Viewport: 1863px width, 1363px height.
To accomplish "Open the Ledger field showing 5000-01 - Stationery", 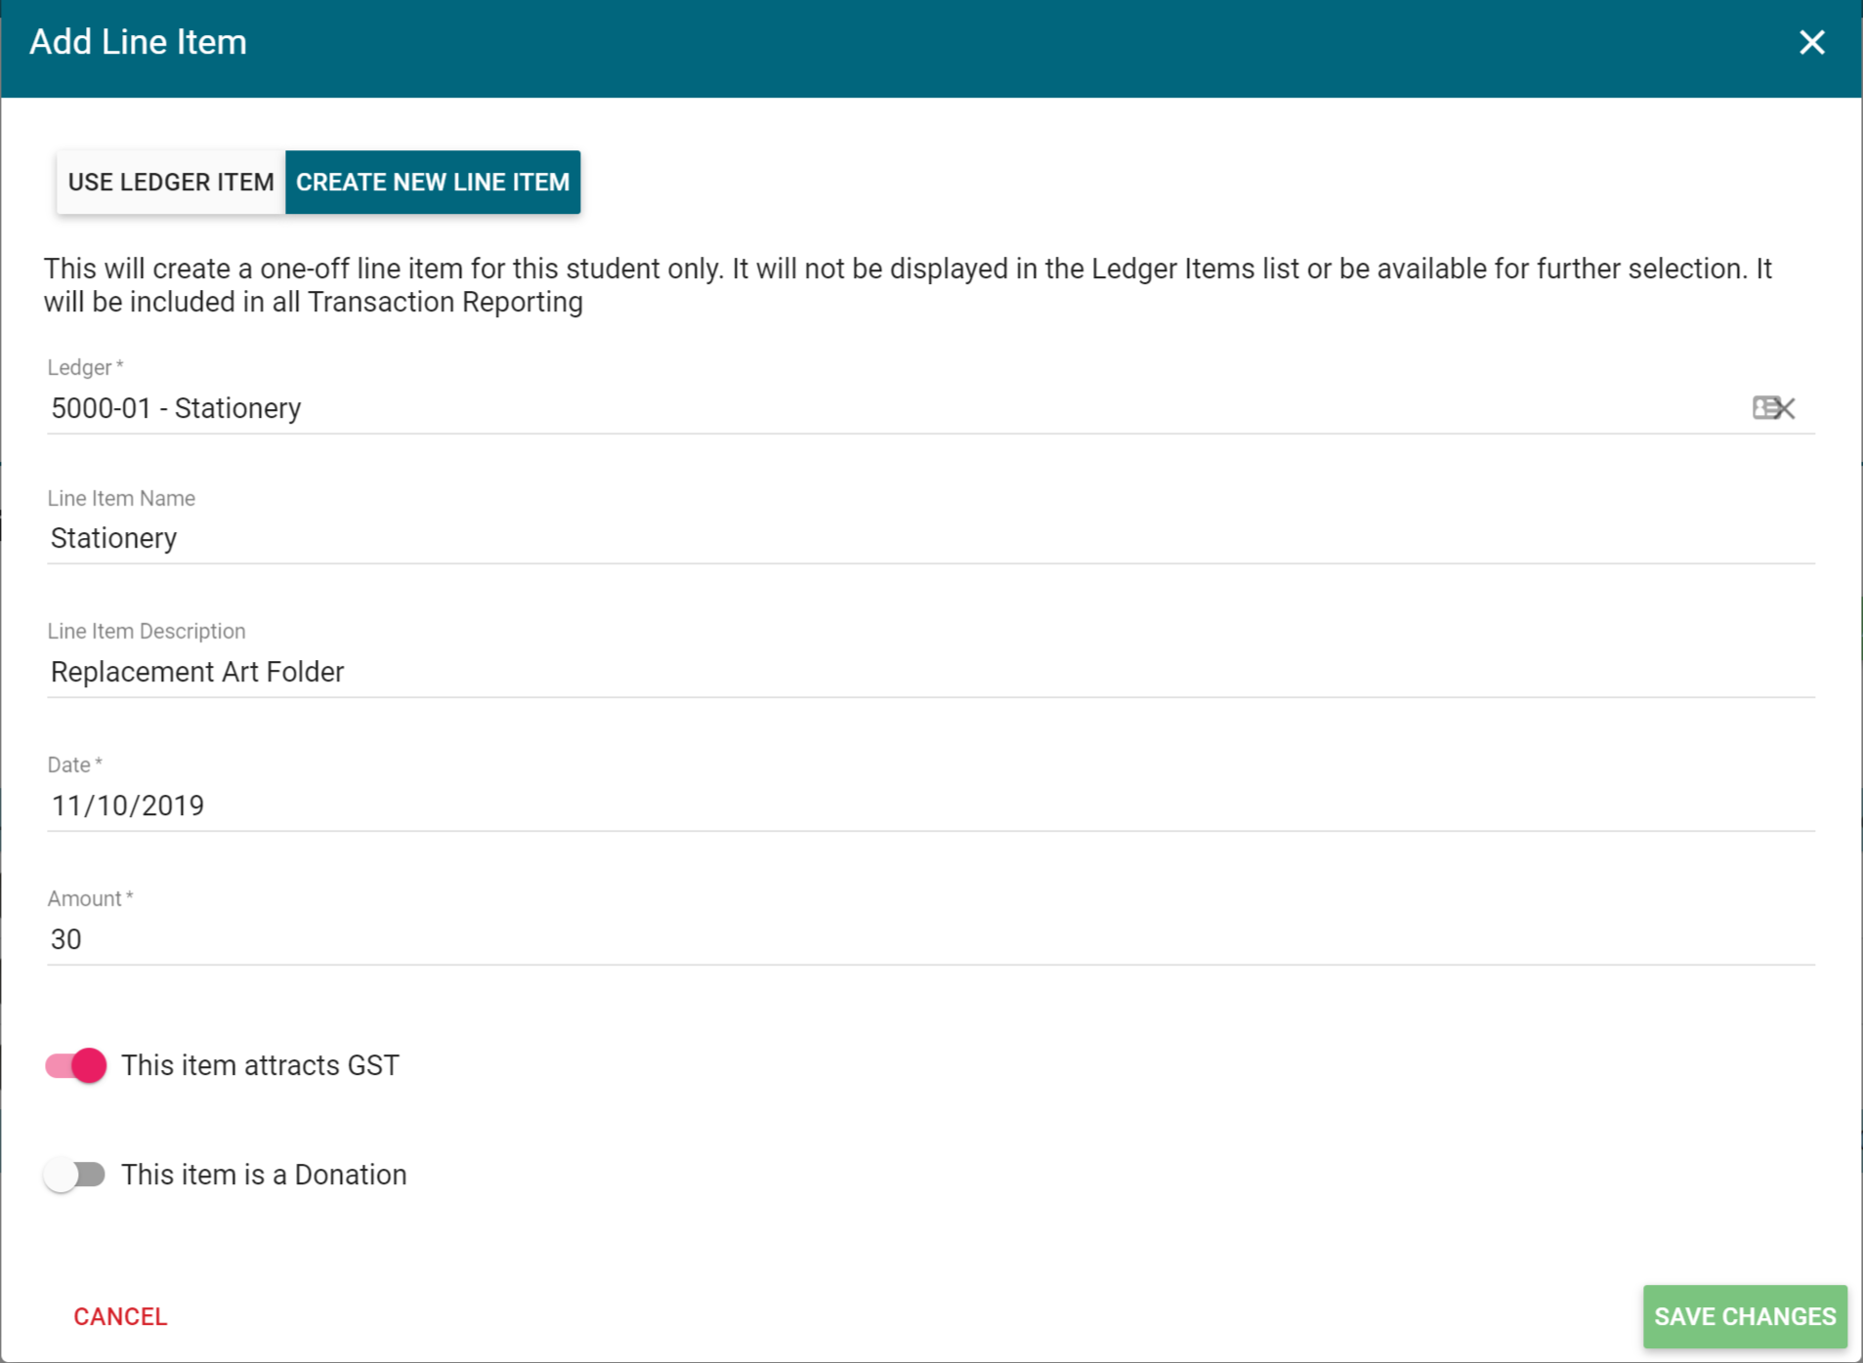I will (x=879, y=408).
